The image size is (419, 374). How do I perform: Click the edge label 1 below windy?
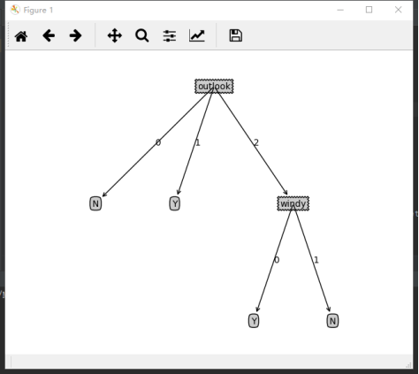click(x=316, y=260)
